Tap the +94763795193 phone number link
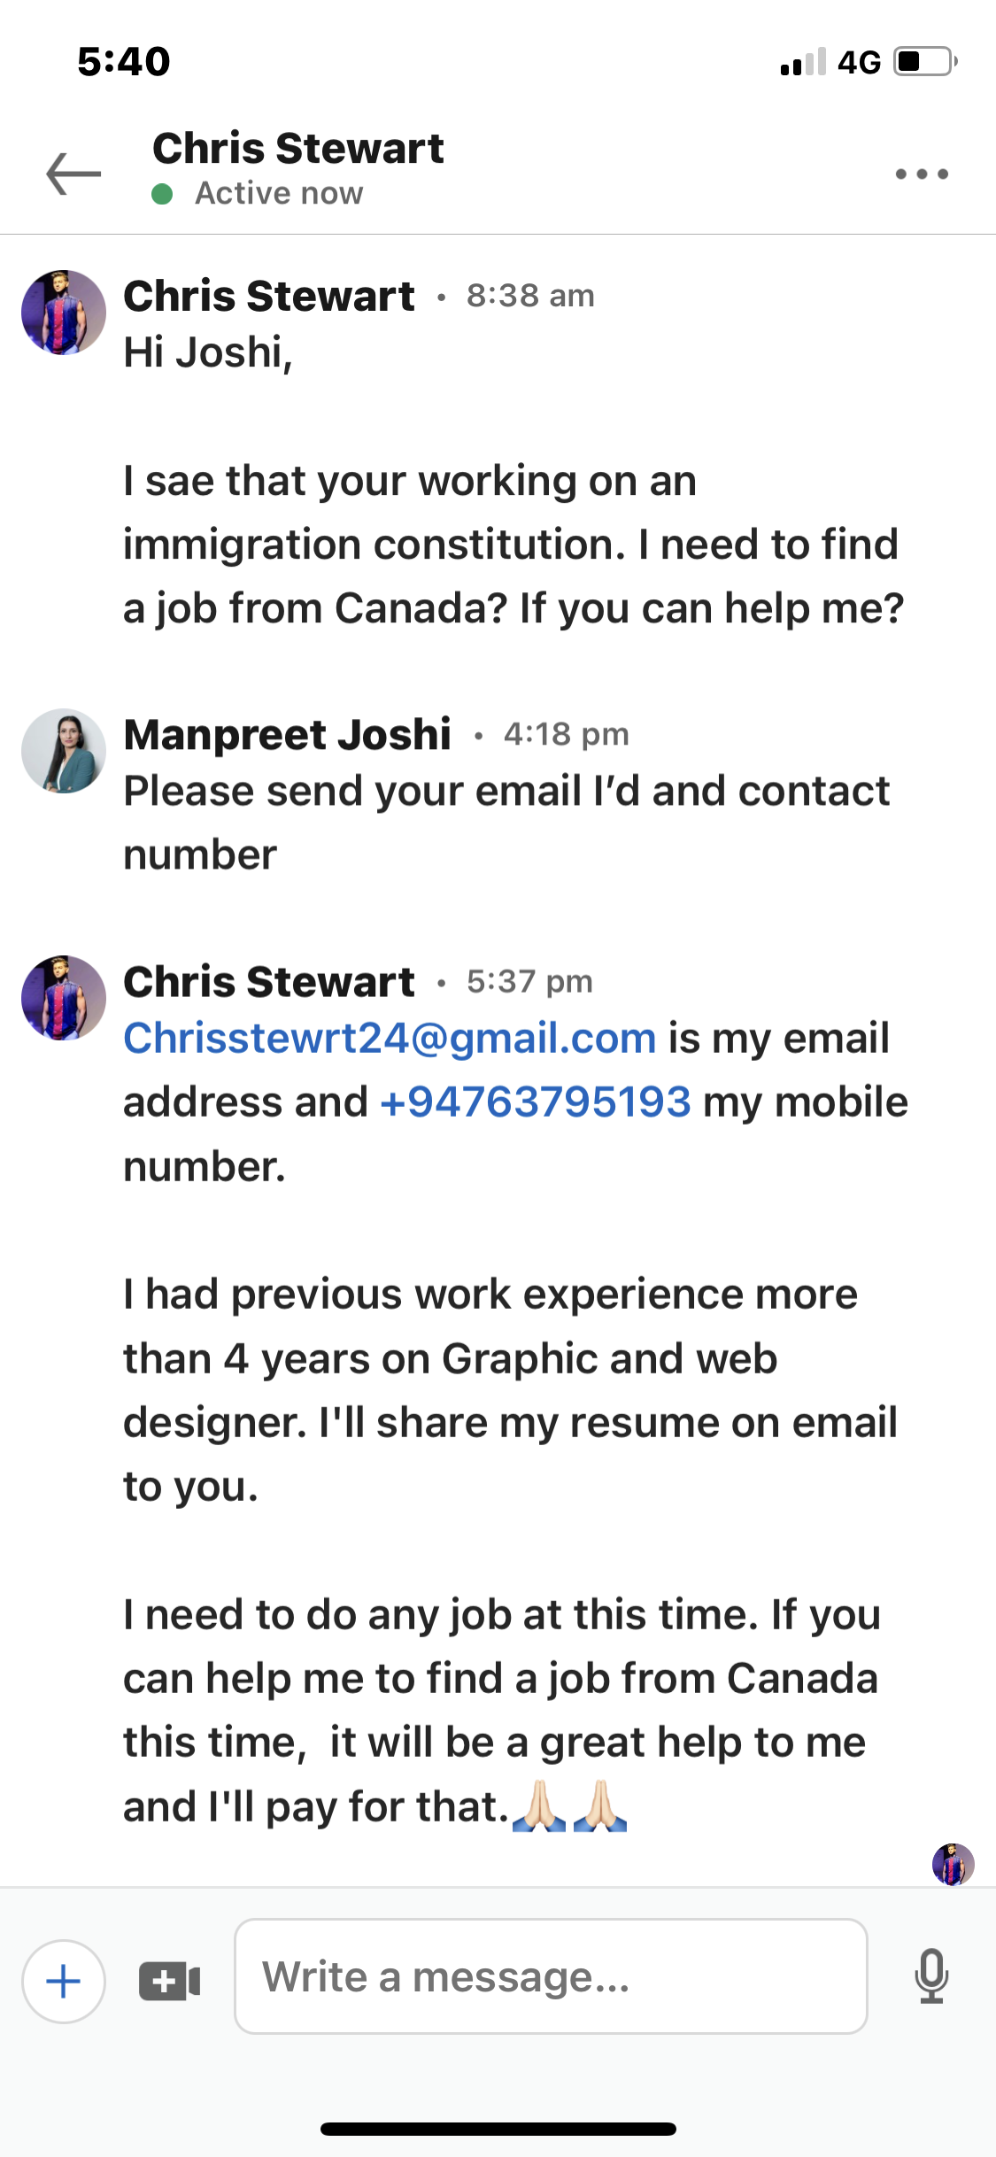 point(535,1102)
